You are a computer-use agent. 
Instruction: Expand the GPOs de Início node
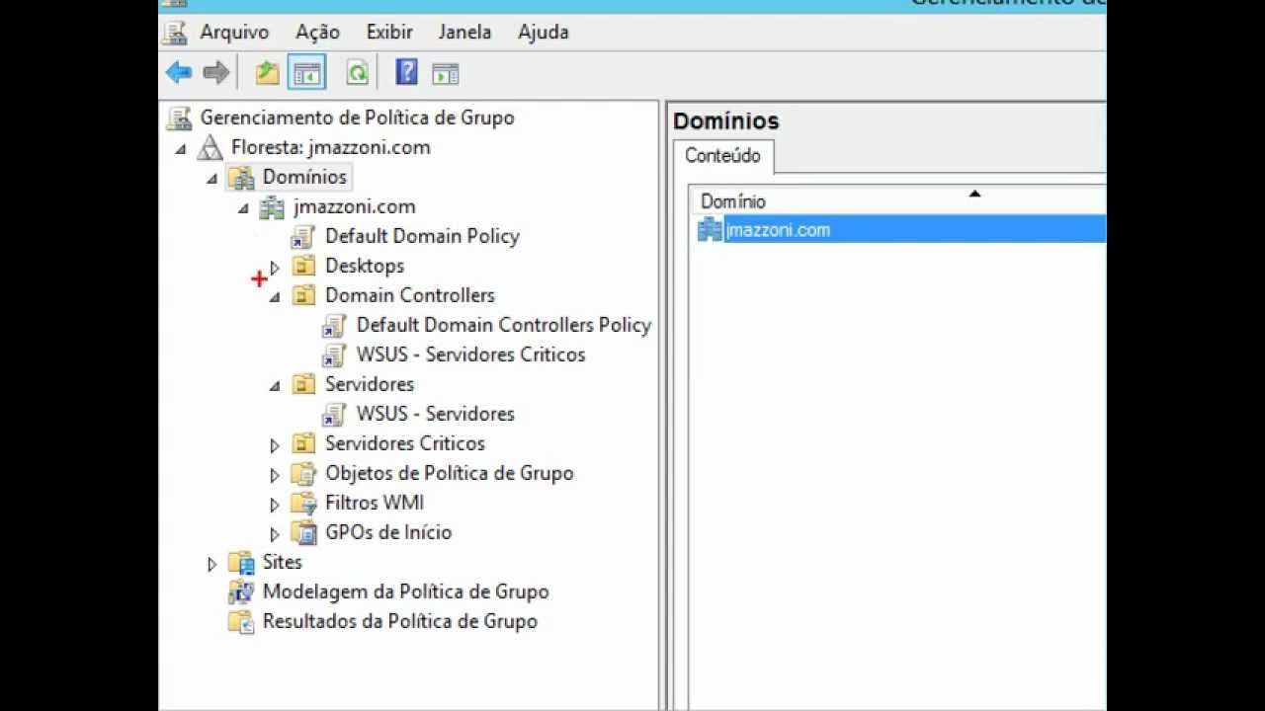[x=275, y=533]
